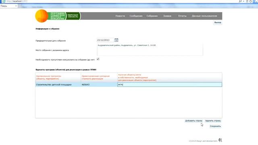Click the program name column header
The height and width of the screenshot is (145, 258).
point(58,77)
